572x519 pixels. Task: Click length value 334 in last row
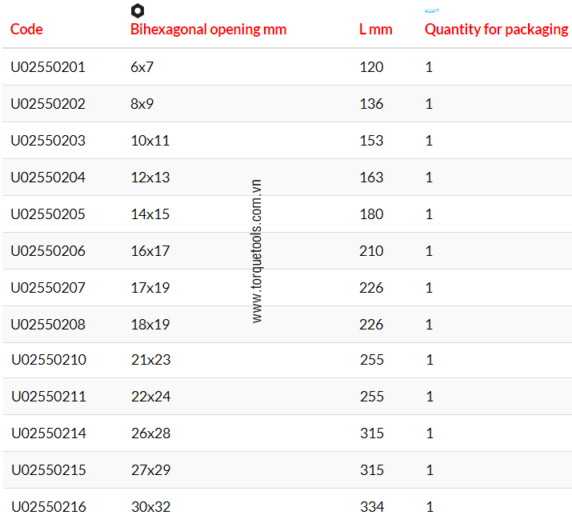(372, 507)
